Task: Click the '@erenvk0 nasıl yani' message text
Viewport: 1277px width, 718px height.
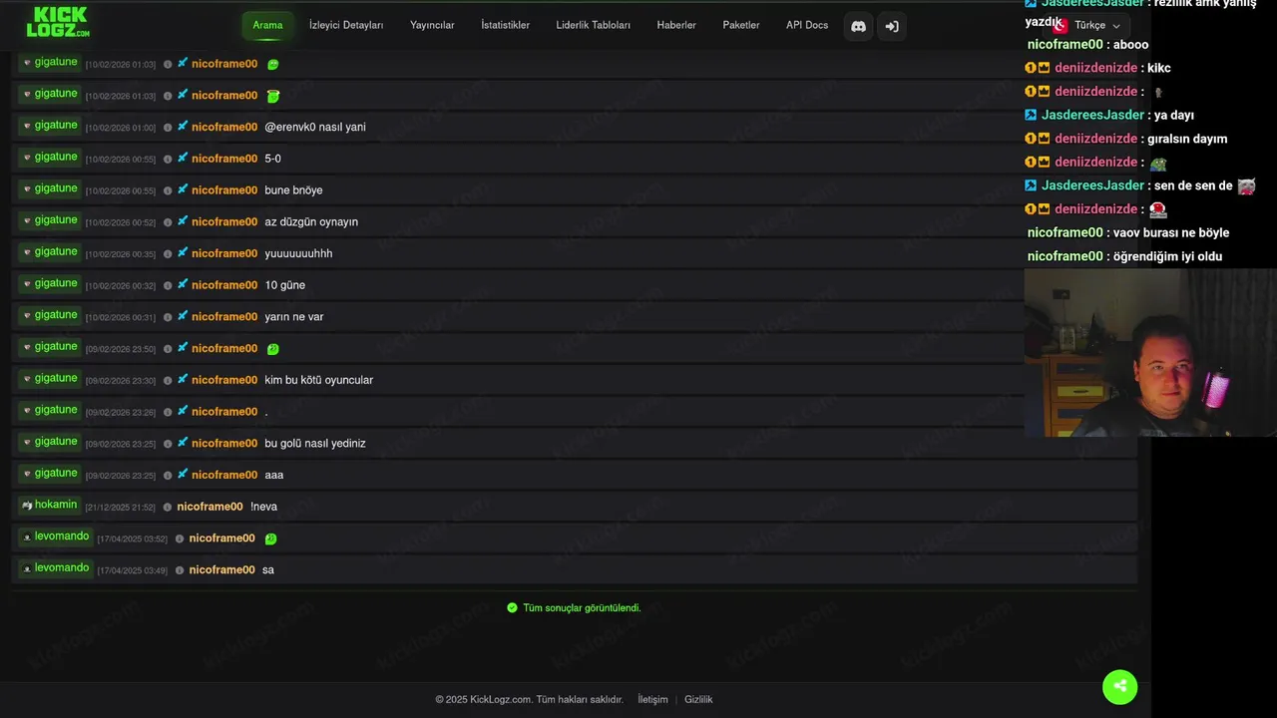Action: [315, 128]
